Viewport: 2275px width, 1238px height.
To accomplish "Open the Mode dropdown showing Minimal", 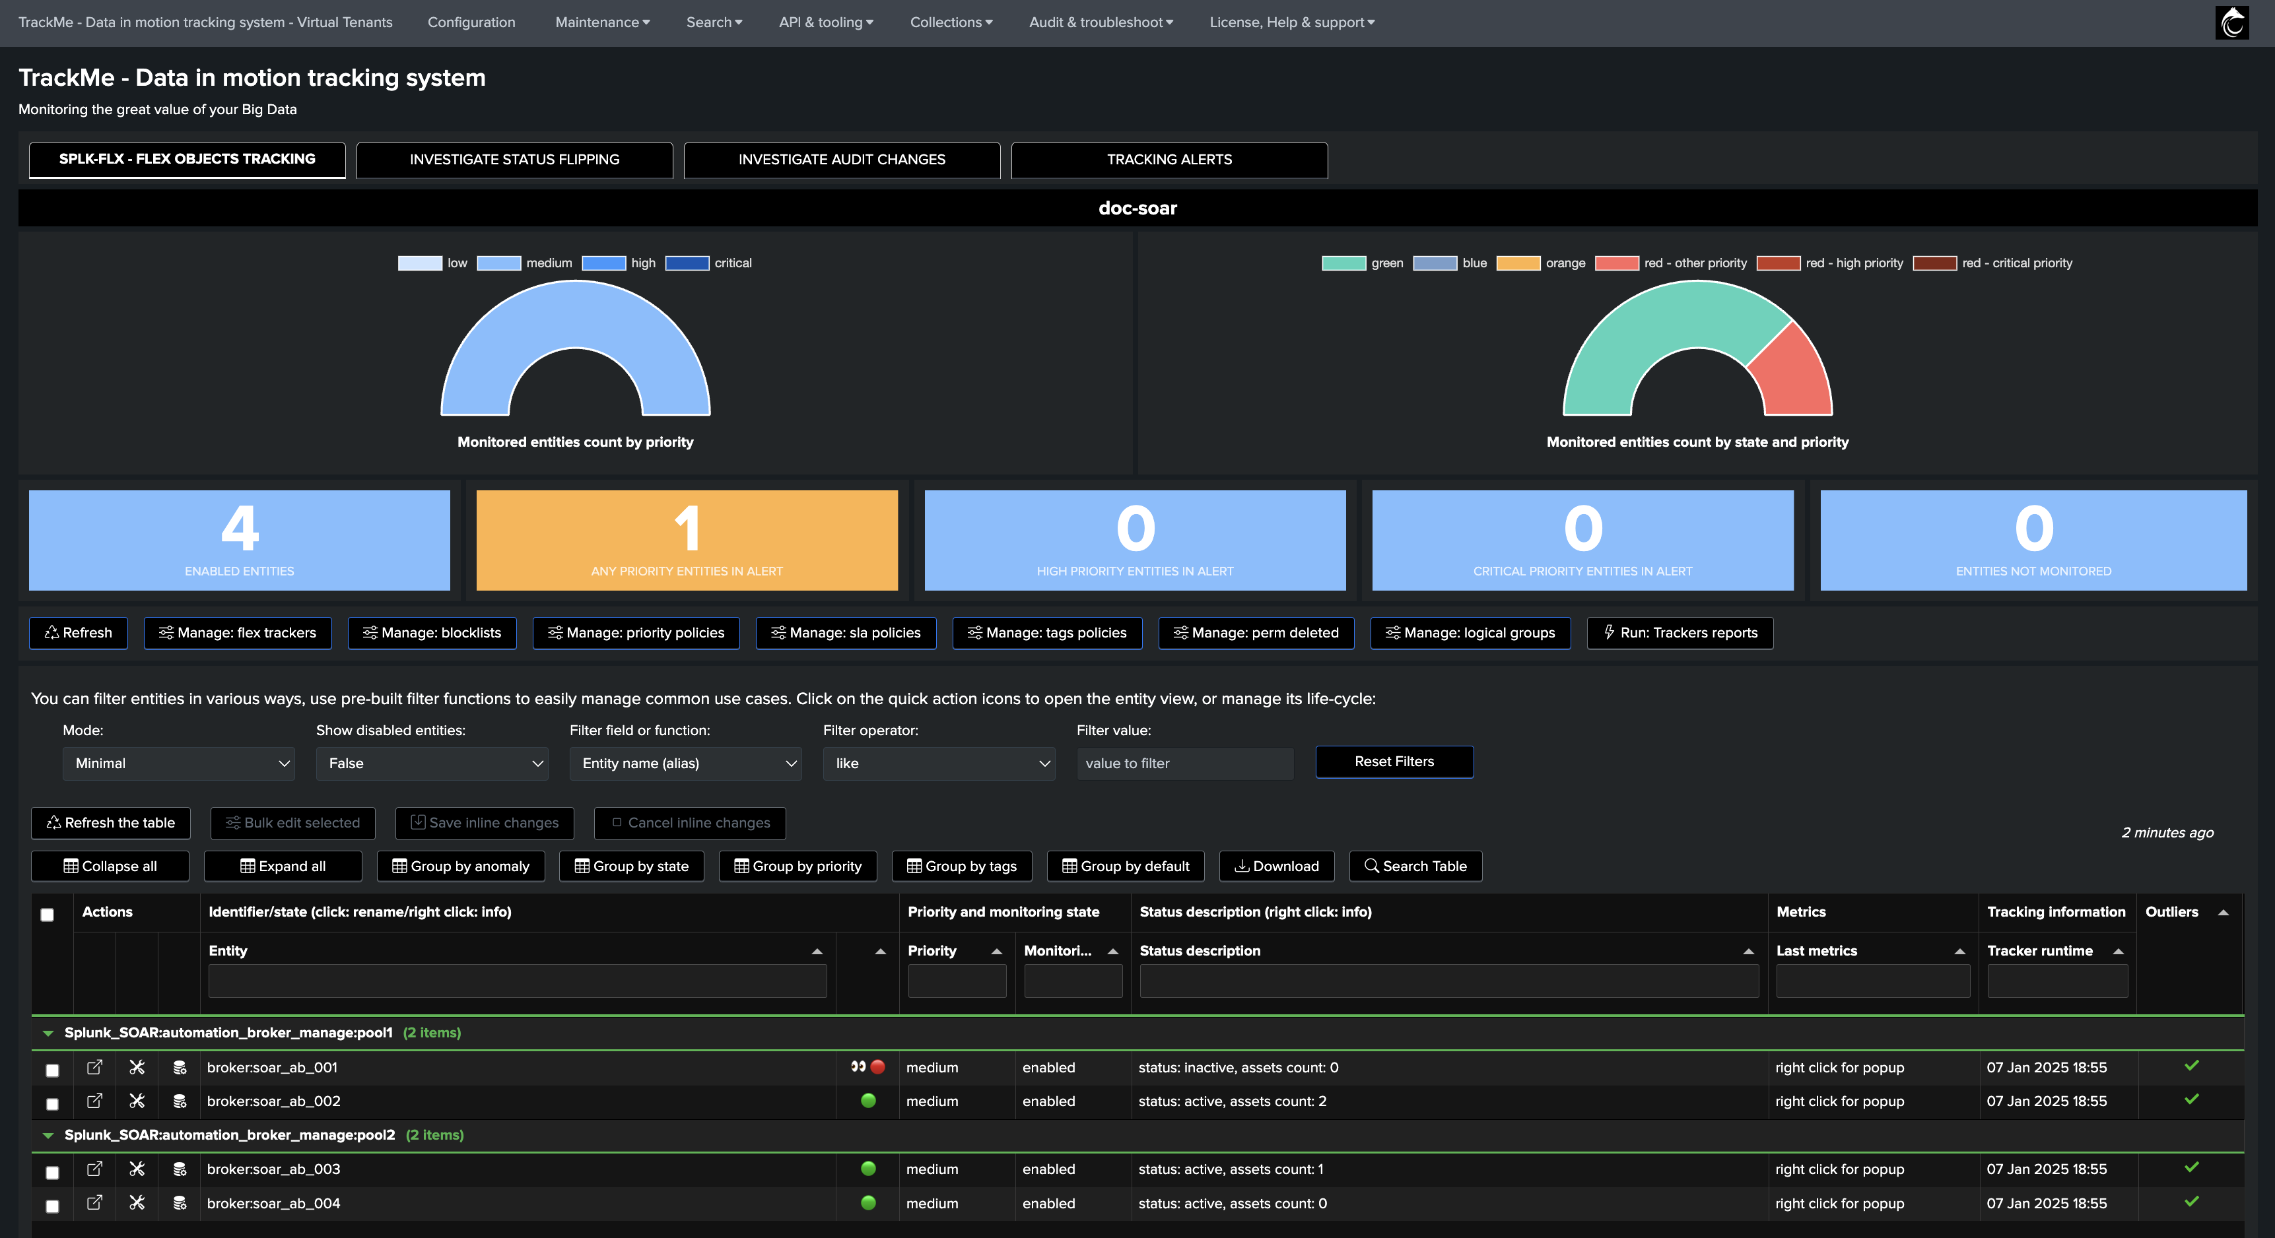I will pos(178,763).
